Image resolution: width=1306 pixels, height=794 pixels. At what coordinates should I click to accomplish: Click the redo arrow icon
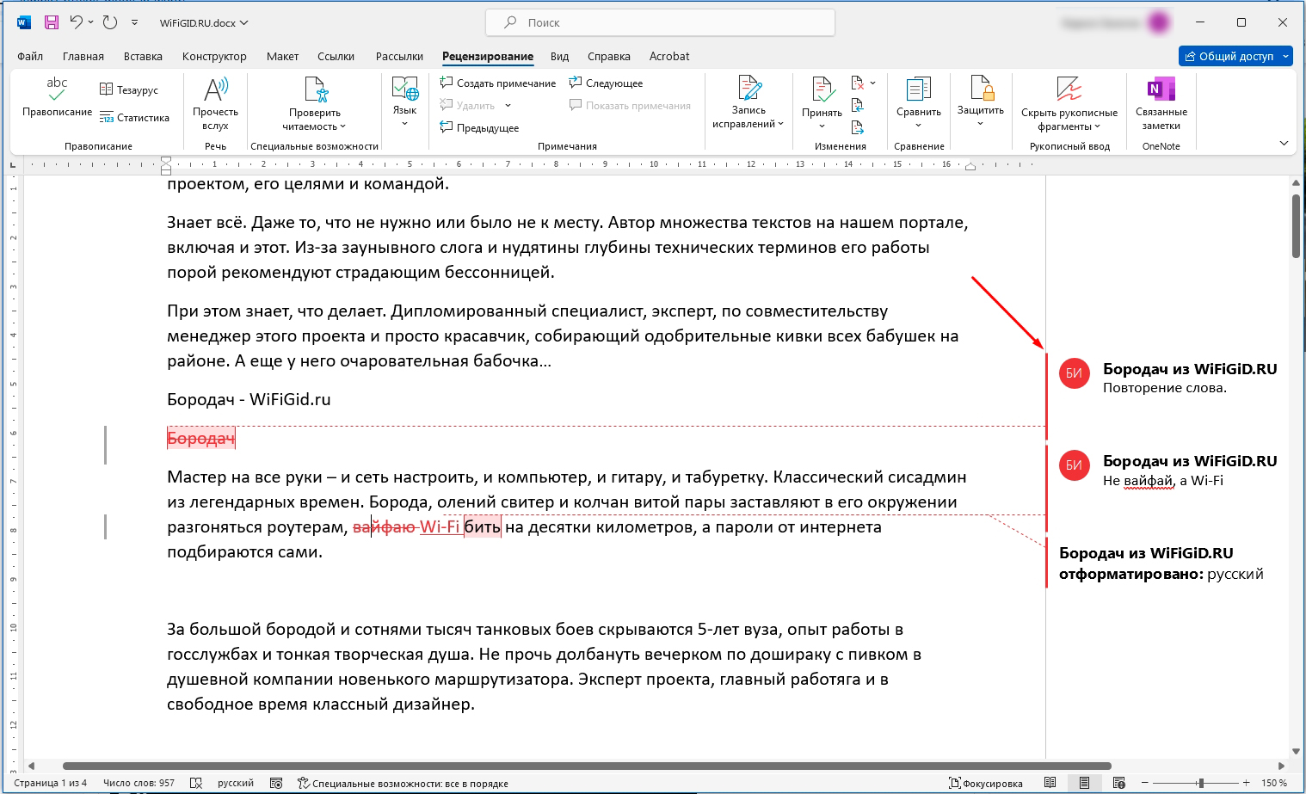(109, 22)
